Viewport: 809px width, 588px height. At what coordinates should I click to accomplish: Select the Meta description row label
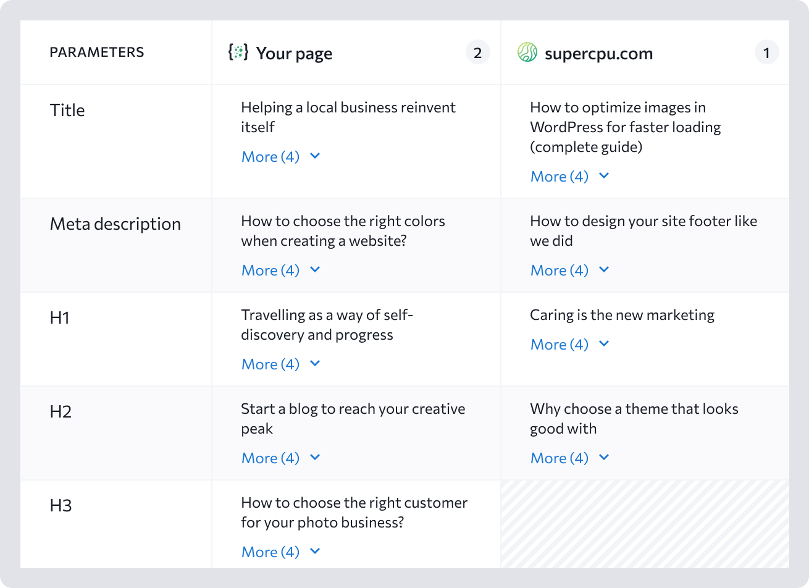115,224
